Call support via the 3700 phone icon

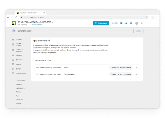tap(115, 23)
